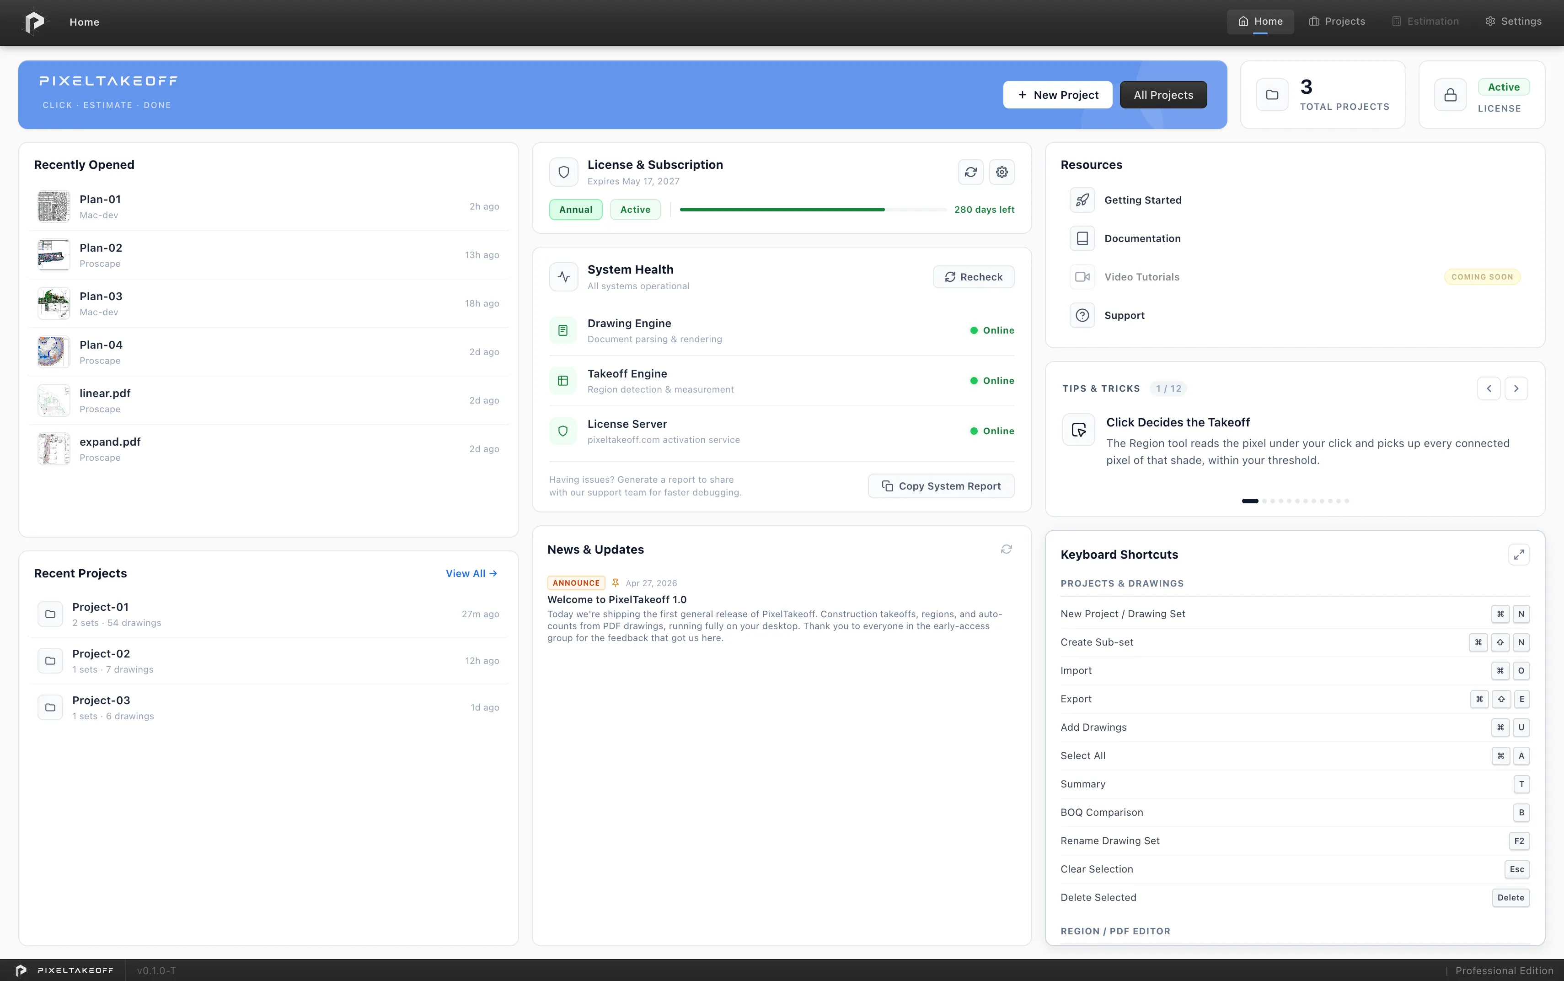Click the License lock icon

1451,95
